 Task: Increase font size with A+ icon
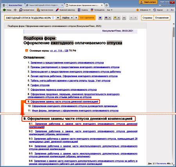[172, 10]
